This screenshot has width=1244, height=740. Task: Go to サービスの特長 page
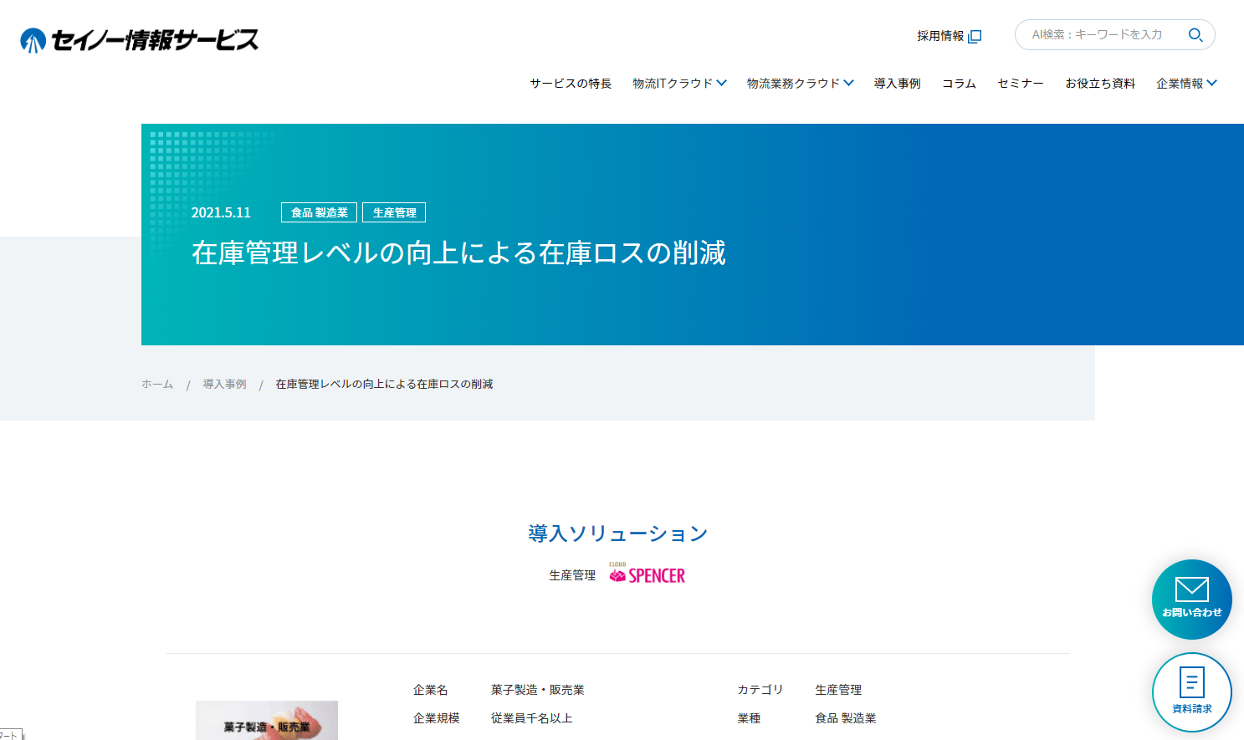point(571,84)
